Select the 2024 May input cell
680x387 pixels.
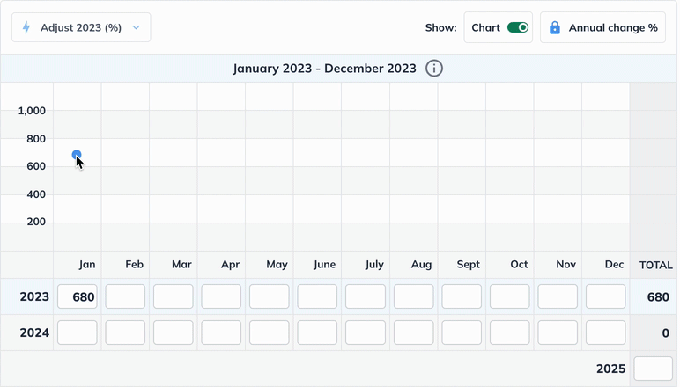(270, 332)
